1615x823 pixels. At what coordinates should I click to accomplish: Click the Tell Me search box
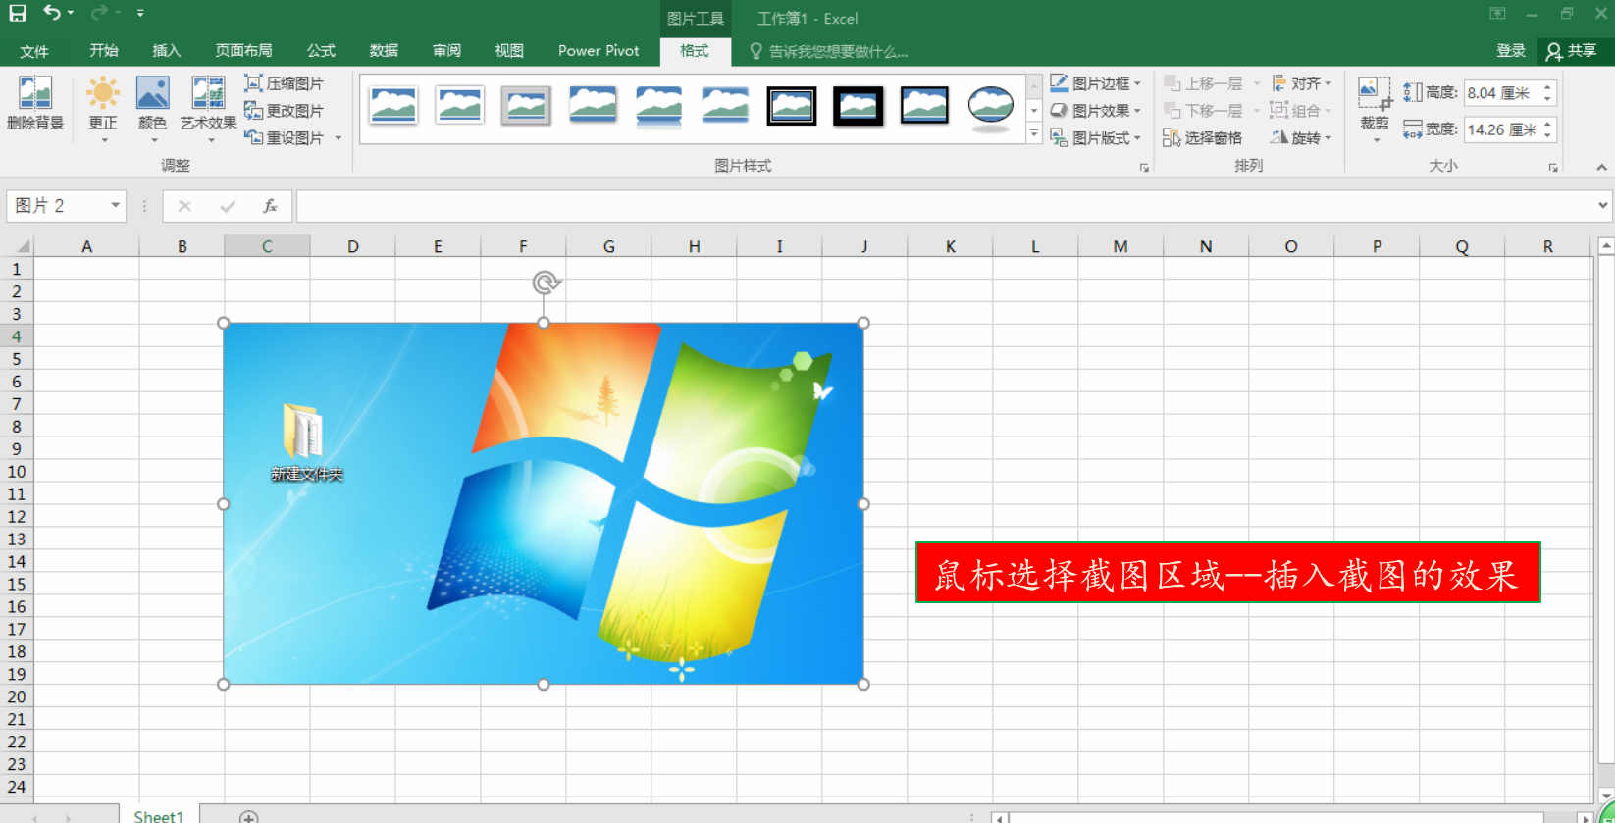(x=829, y=51)
